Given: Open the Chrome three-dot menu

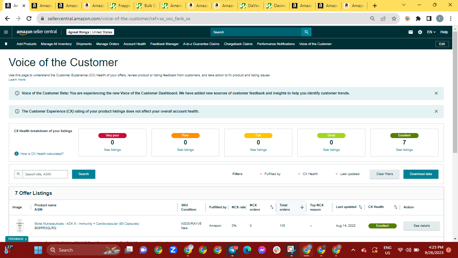Looking at the screenshot, I should pyautogui.click(x=451, y=19).
